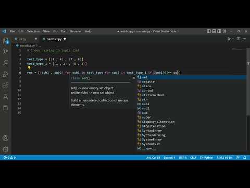Open the View menu
This screenshot has width=250, height=188.
[x=46, y=31]
